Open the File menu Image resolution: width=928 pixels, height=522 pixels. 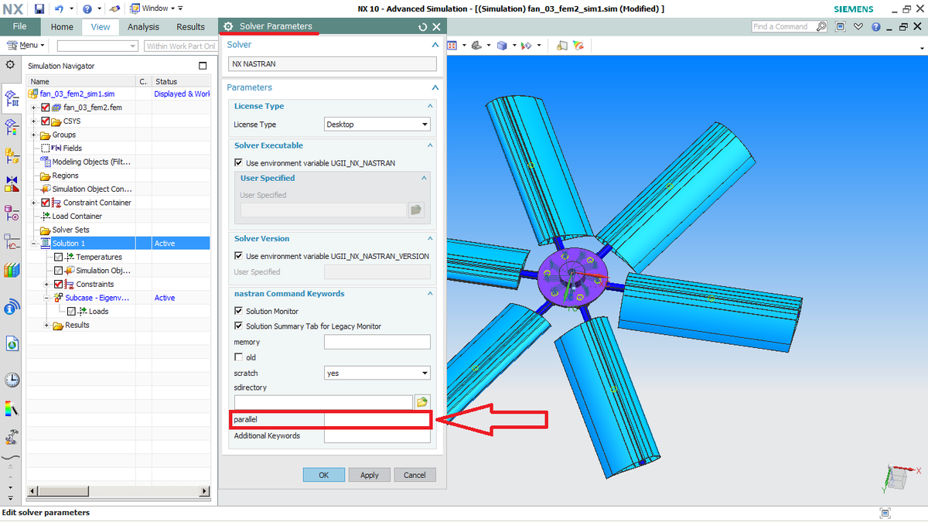[20, 26]
